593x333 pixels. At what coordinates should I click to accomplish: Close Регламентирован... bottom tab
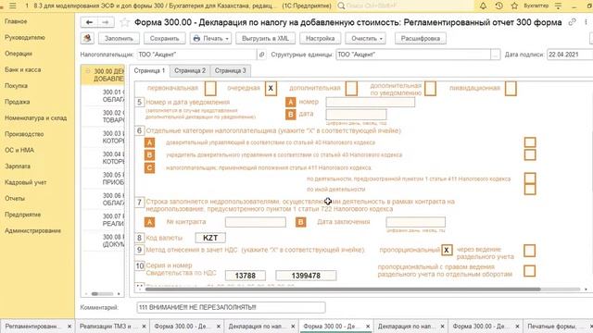coord(69,327)
